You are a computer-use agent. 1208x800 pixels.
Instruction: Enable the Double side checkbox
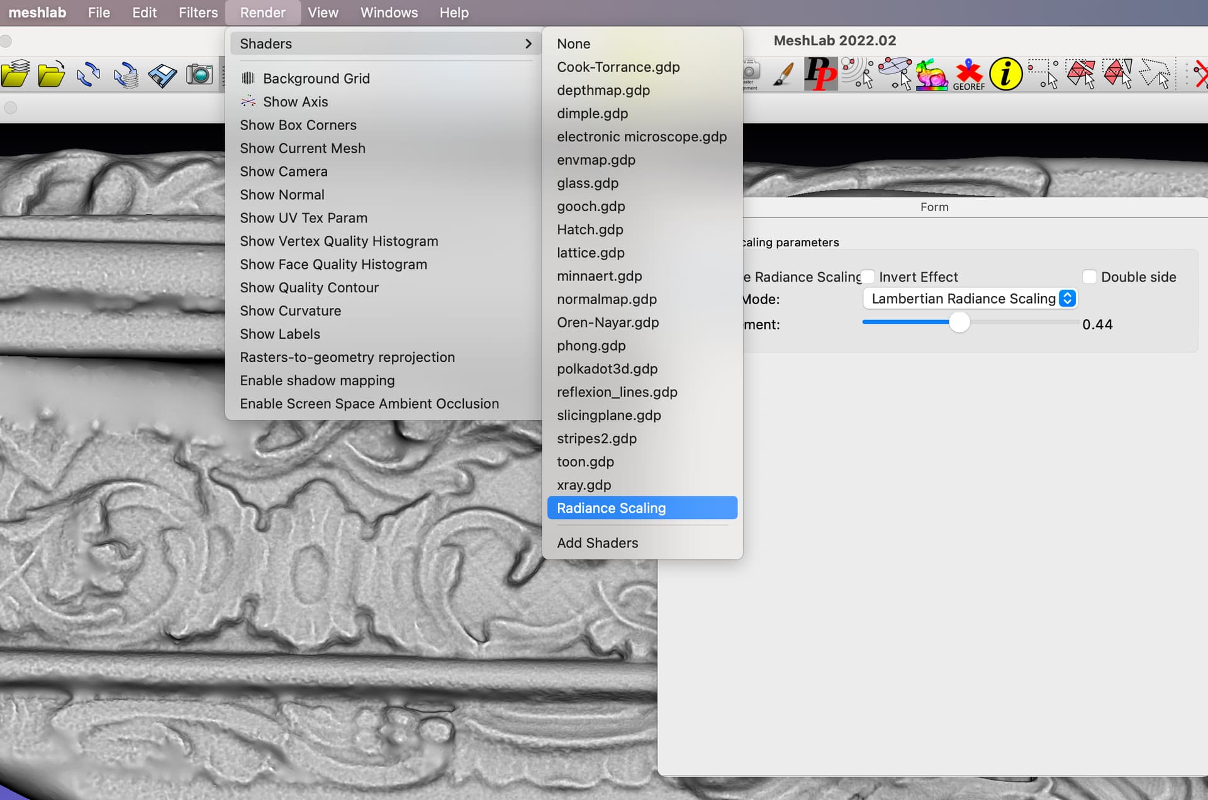pos(1090,277)
